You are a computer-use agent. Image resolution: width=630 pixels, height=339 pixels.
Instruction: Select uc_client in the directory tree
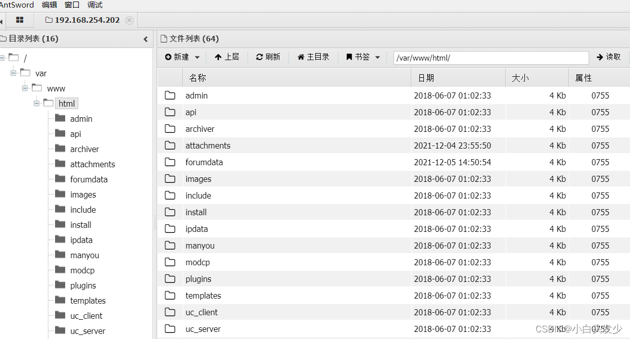[x=86, y=316]
